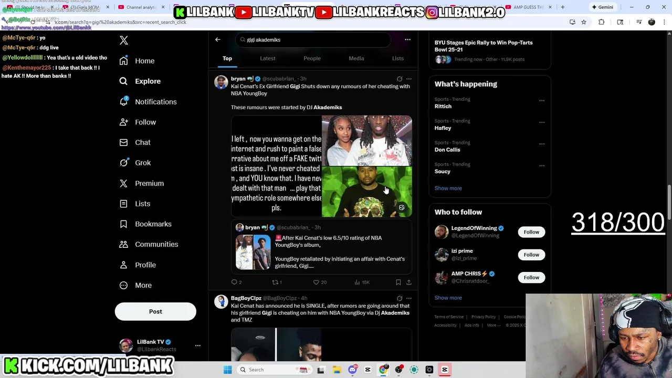Bookmark bryan's post
The width and height of the screenshot is (672, 378).
(x=398, y=282)
